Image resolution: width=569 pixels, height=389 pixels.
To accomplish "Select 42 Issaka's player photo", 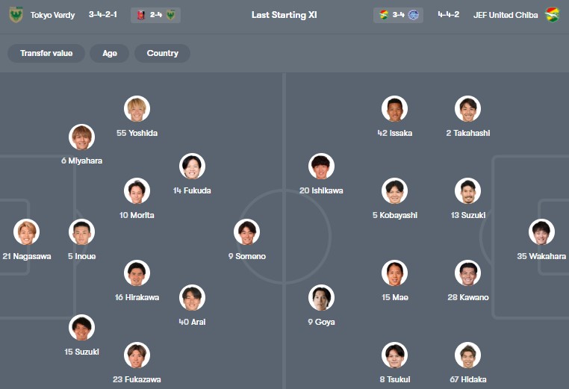I will tap(395, 109).
